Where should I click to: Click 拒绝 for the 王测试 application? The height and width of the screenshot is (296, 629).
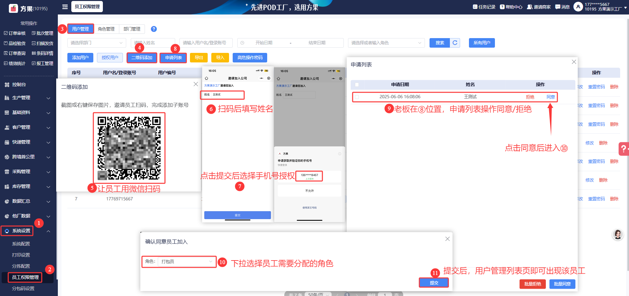[x=530, y=97]
